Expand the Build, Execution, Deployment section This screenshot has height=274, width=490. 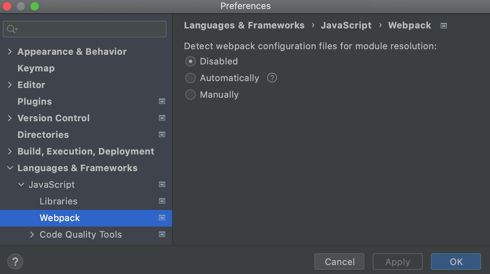pyautogui.click(x=10, y=151)
